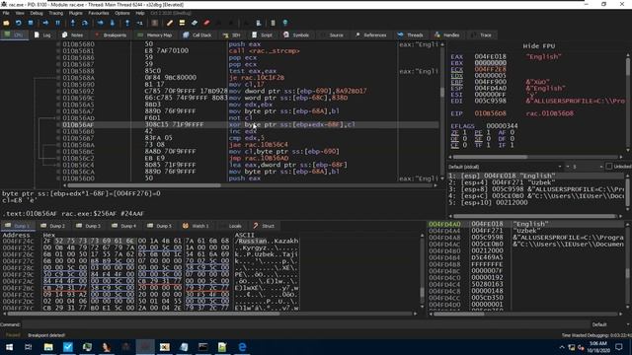
Task: Click the Hide FPU button
Action: [x=539, y=46]
